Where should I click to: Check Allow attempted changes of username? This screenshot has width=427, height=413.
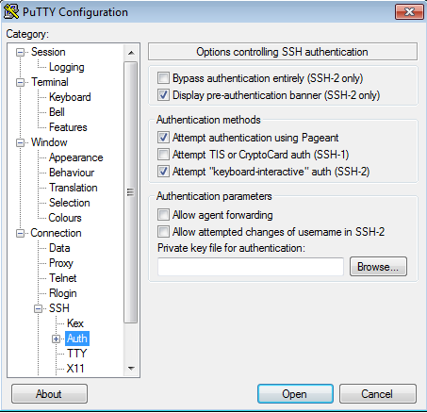163,232
